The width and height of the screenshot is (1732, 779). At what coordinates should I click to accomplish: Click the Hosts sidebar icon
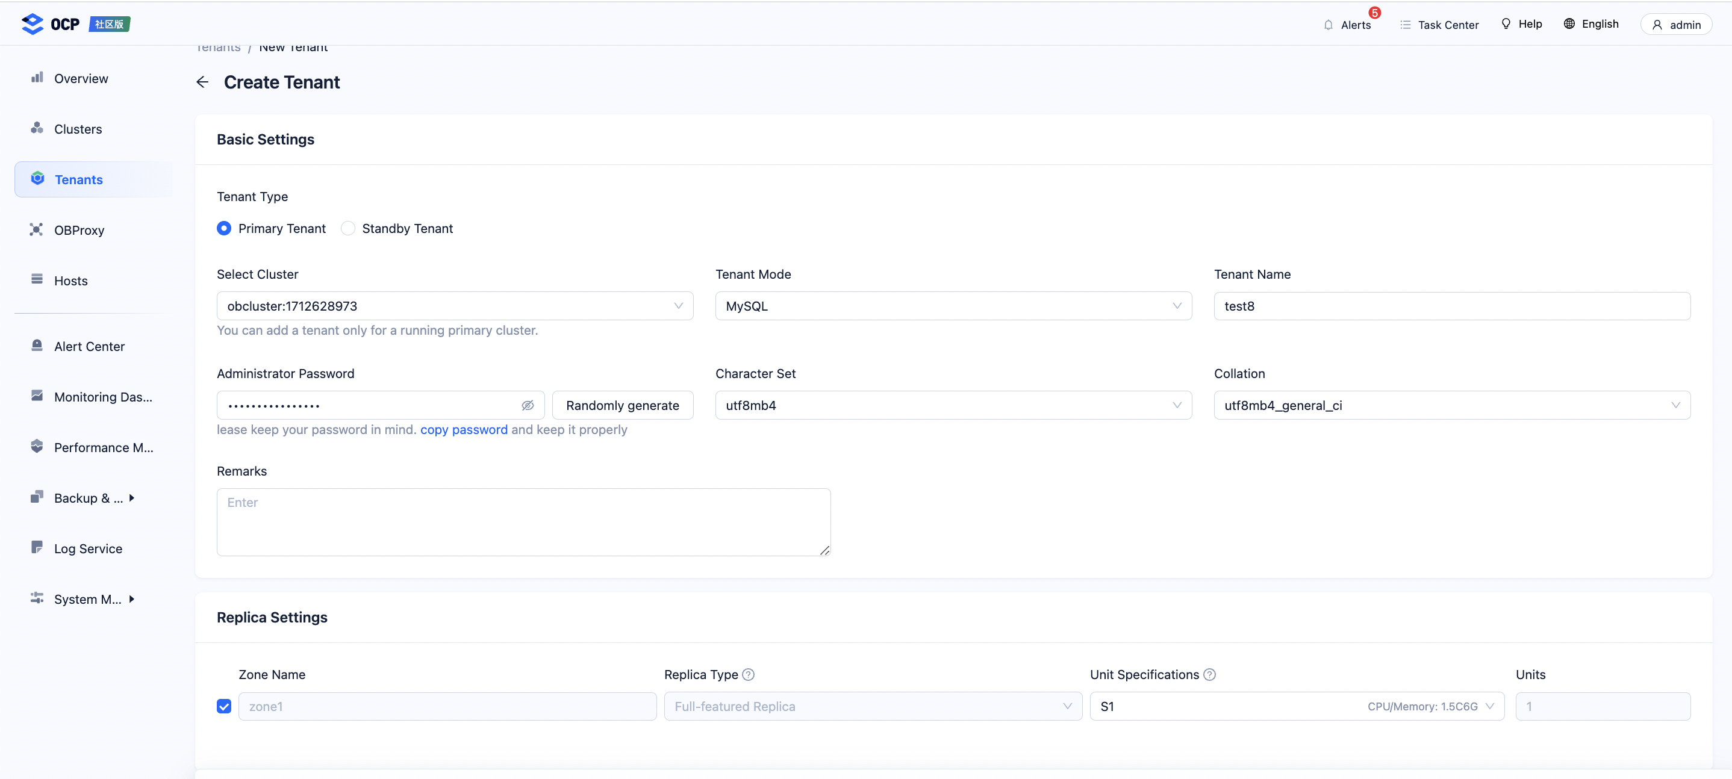coord(37,279)
